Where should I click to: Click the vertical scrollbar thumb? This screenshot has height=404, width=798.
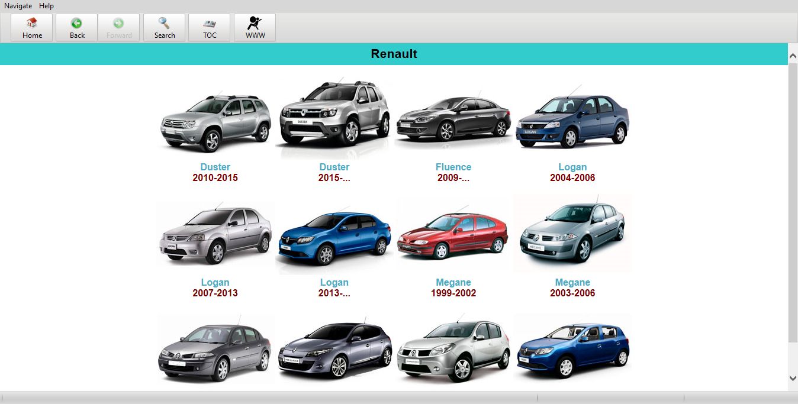coord(793,202)
